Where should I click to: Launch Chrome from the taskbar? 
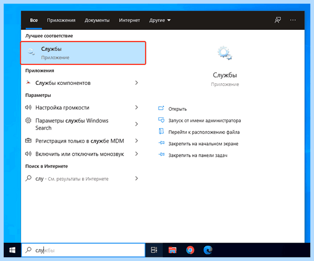point(190,250)
